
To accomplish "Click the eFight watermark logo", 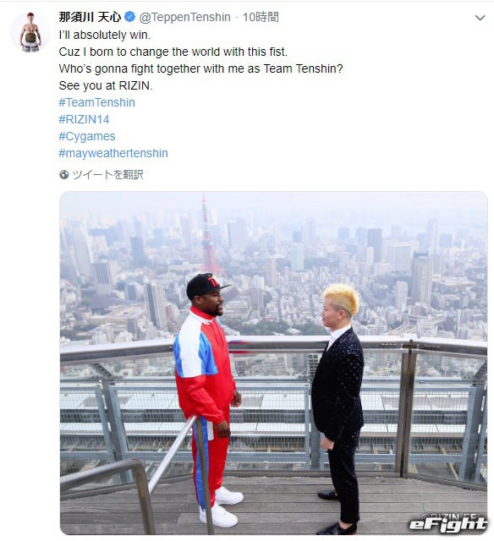I will [447, 524].
